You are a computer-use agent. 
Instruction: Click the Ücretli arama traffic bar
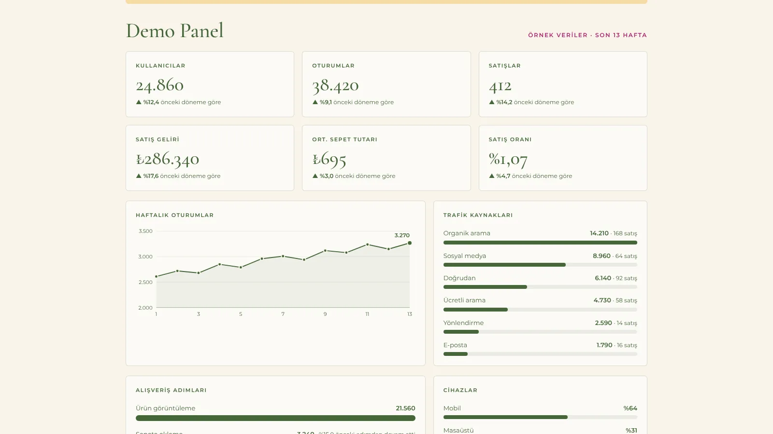540,310
